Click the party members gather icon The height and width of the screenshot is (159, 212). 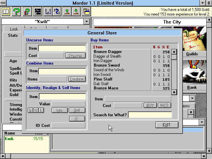(48, 12)
